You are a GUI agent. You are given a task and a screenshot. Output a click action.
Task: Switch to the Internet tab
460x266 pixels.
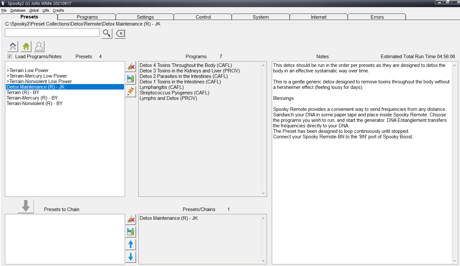pyautogui.click(x=319, y=17)
